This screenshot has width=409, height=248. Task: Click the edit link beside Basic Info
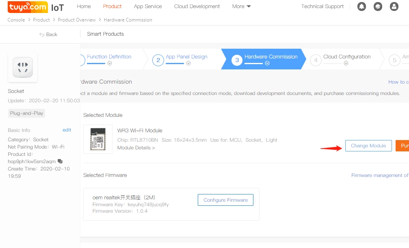67,130
